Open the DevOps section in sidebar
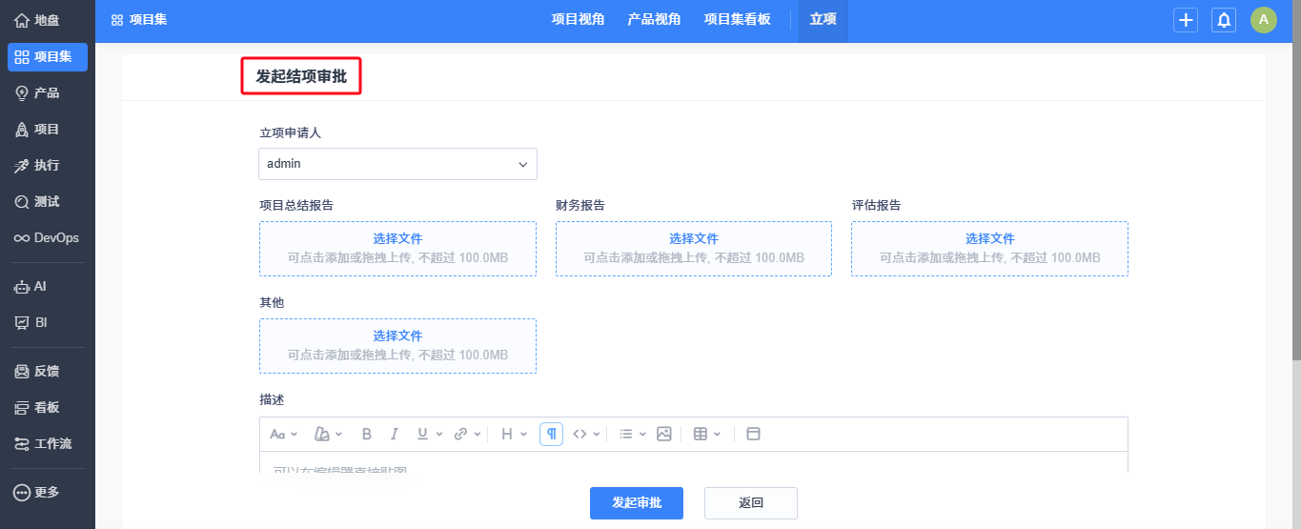The width and height of the screenshot is (1301, 529). coord(48,237)
